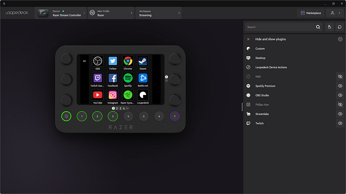Select the bottom-right dial
Viewport: 346px width, 194px height.
(175, 100)
